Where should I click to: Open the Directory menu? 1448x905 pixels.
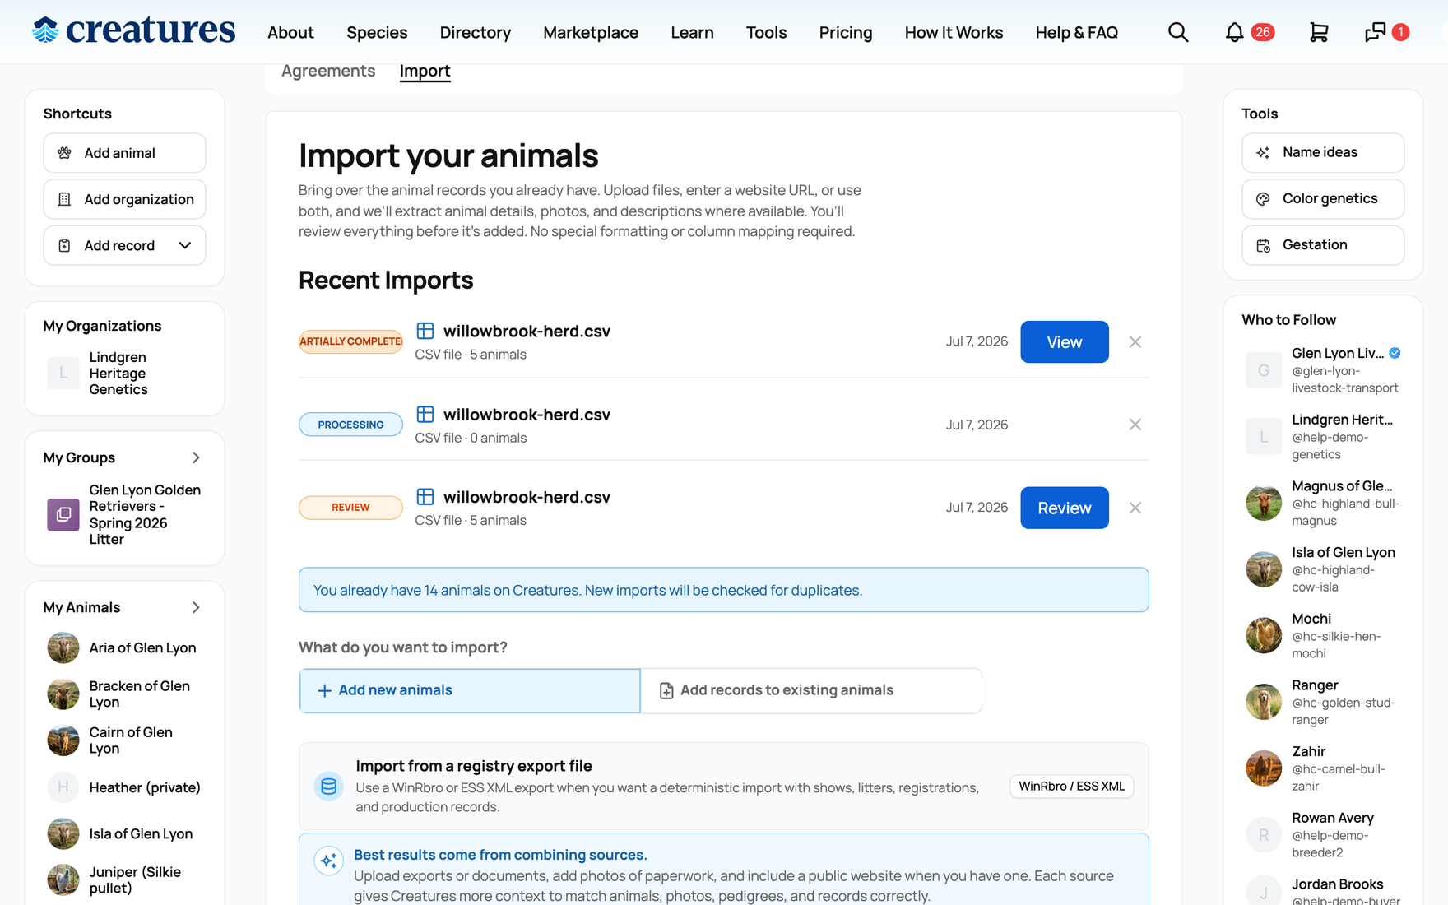[x=476, y=32]
